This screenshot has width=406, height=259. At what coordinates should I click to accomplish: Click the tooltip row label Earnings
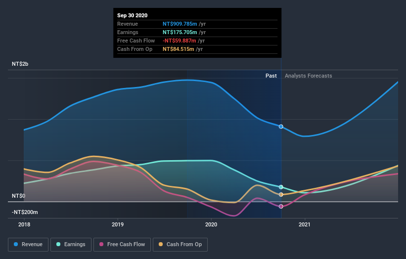(x=128, y=32)
